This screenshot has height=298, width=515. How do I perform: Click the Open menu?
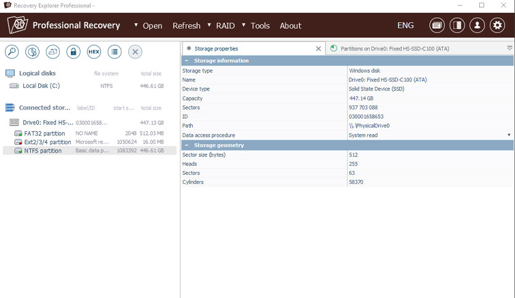152,26
